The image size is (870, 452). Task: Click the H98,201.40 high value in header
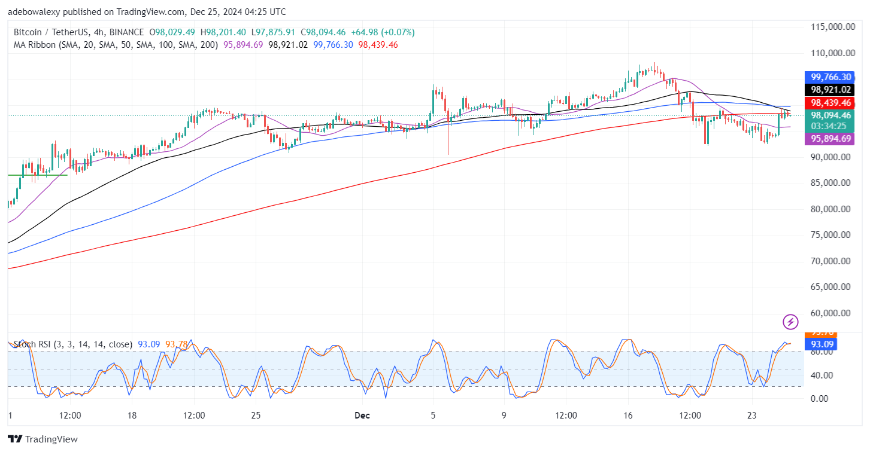(224, 32)
